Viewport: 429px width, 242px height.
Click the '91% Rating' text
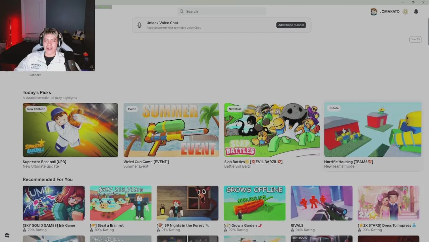pos(171,230)
